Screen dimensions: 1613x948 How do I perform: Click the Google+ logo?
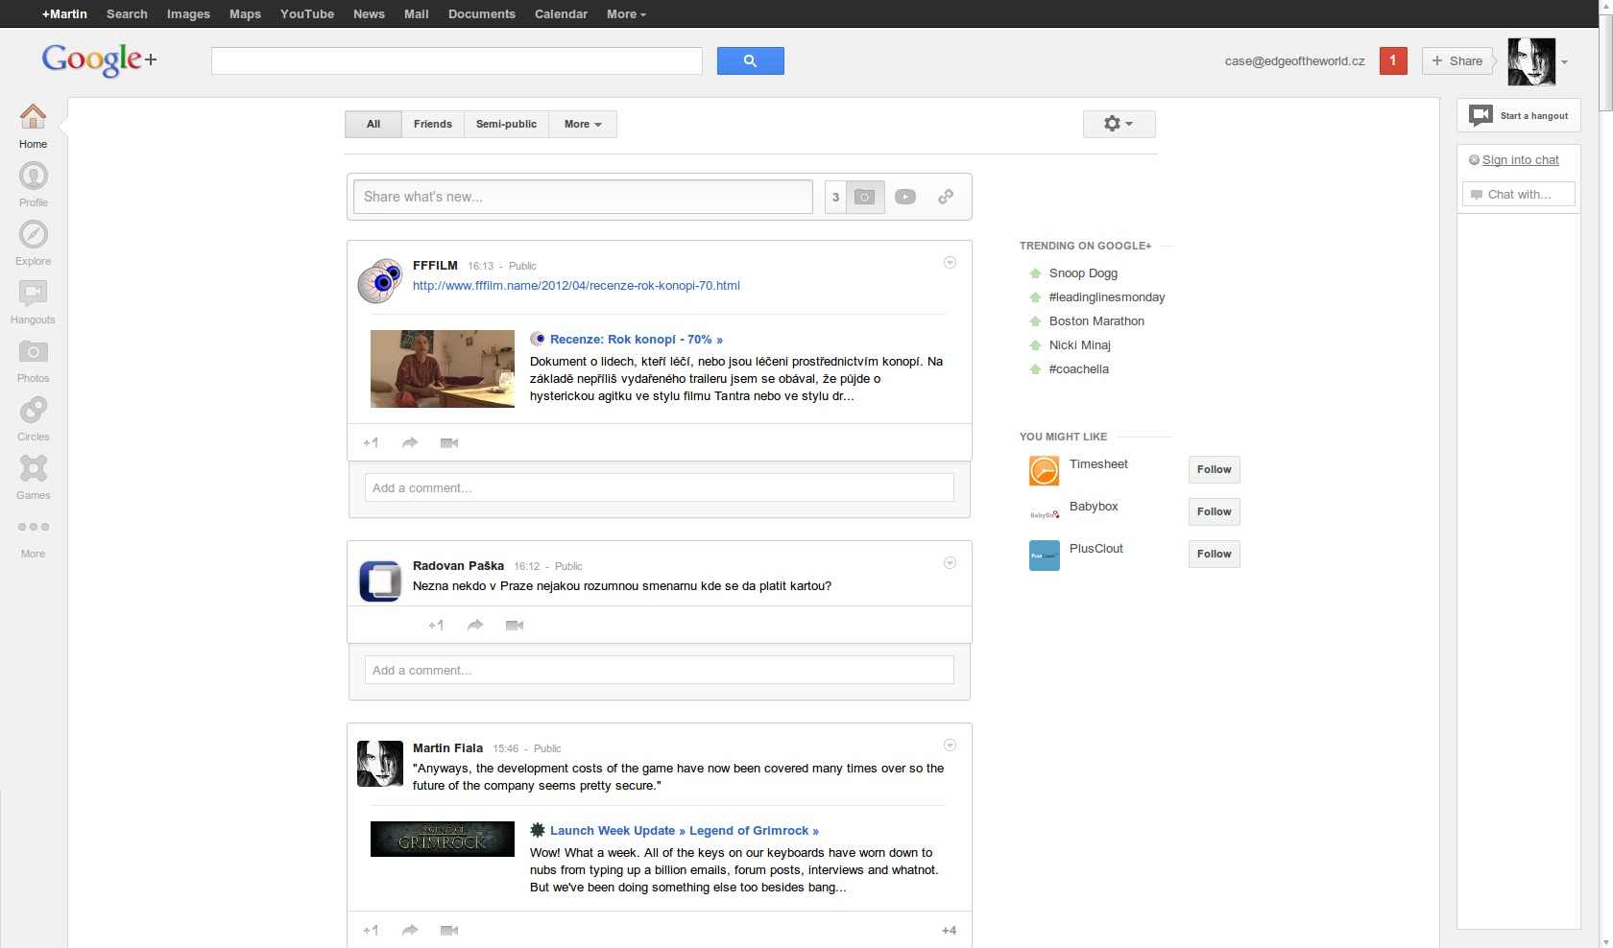99,59
